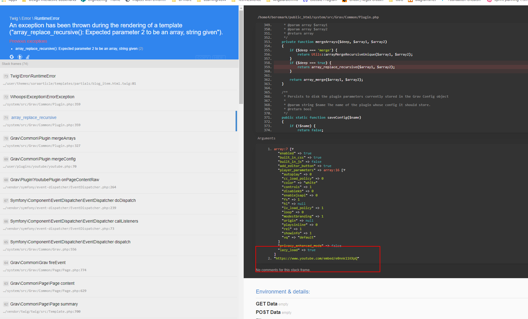This screenshot has height=319, width=528.
Task: Click the "modestbranding" => 1 entry
Action: pos(303,216)
